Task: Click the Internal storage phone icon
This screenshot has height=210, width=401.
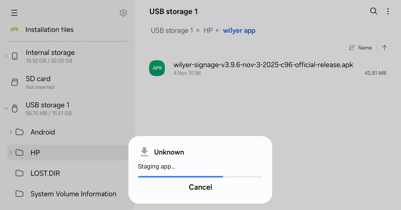Action: [x=15, y=56]
